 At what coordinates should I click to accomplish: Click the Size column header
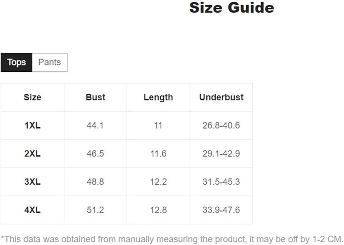[32, 97]
